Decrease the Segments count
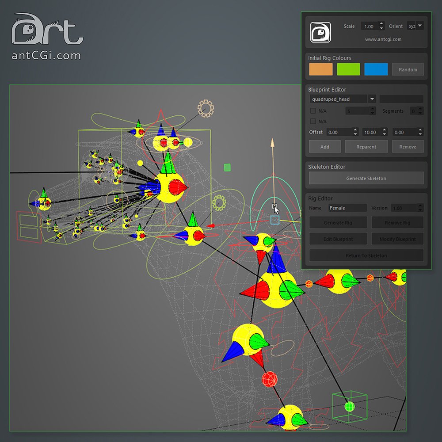The width and height of the screenshot is (442, 442). pos(420,113)
